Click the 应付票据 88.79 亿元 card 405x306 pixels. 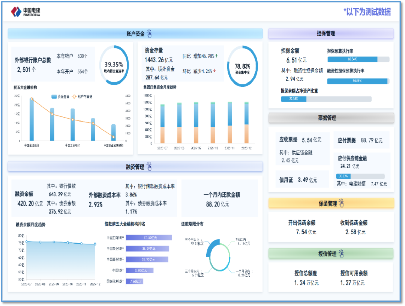[x=361, y=140]
